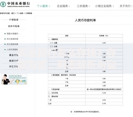Open the 小微企业服务 navigation menu
This screenshot has height=117, width=133.
click(104, 6)
